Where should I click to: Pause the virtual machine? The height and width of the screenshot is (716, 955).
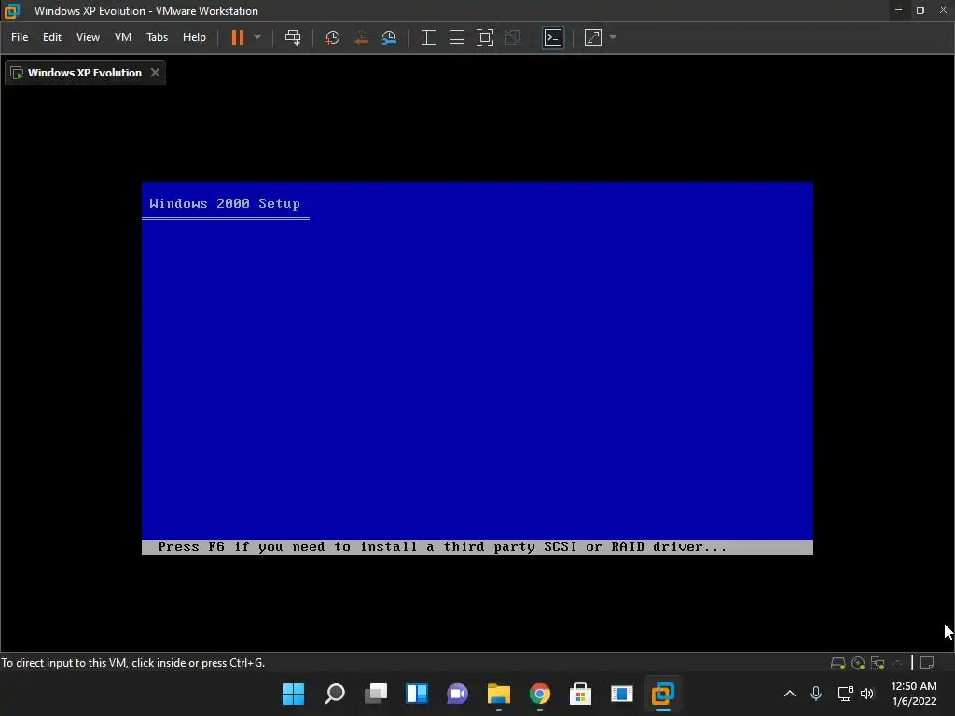click(238, 37)
